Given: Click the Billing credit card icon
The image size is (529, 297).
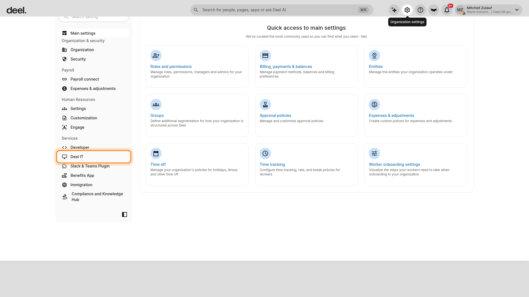Looking at the screenshot, I should click(x=265, y=56).
